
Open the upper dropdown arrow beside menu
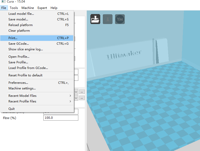pos(76,92)
